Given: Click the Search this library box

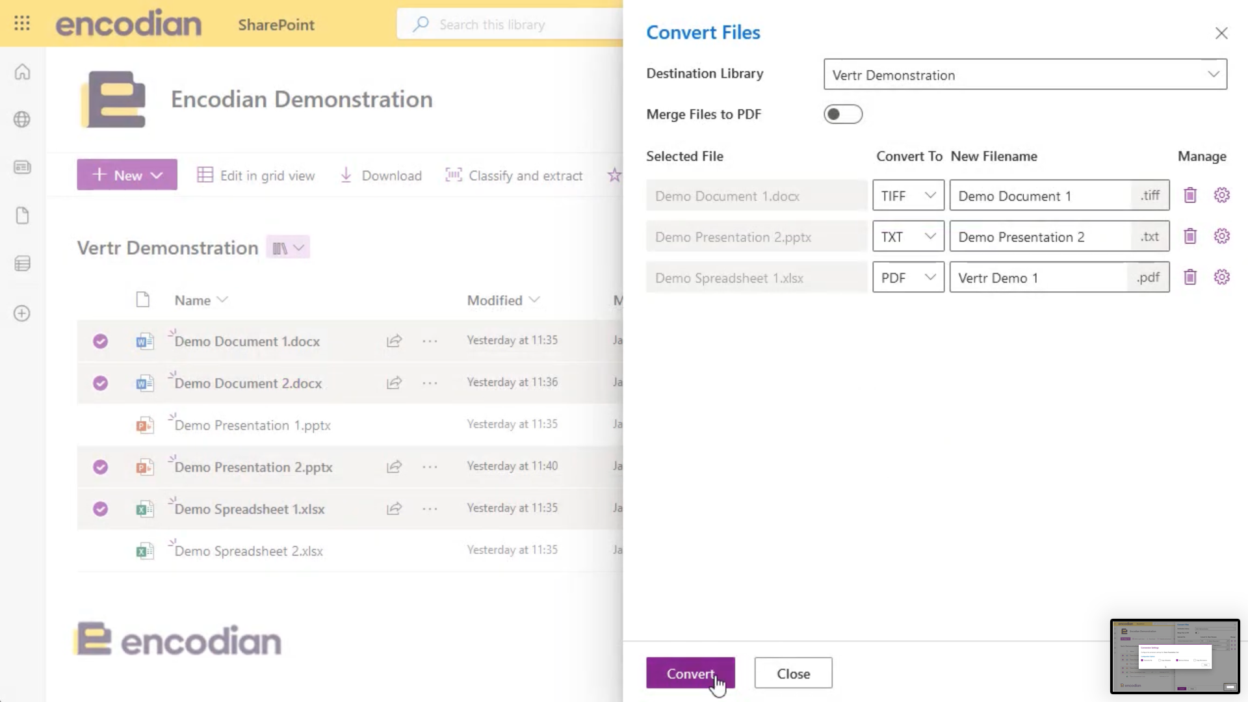Looking at the screenshot, I should [510, 25].
